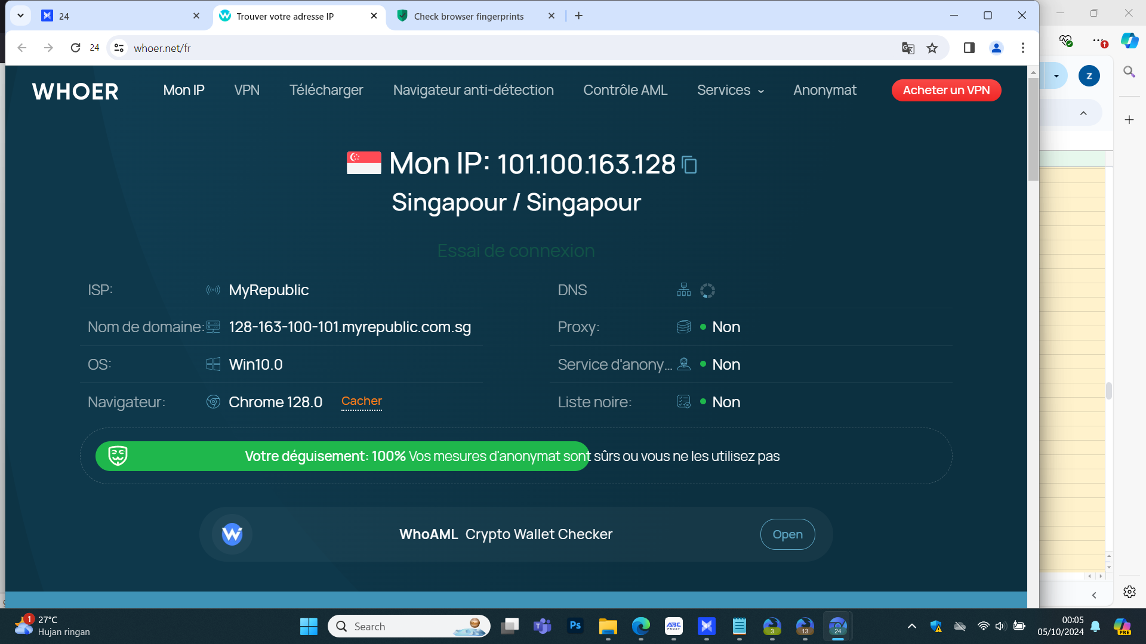Close the Check browser fingerprints tab
This screenshot has width=1146, height=644.
tap(552, 16)
